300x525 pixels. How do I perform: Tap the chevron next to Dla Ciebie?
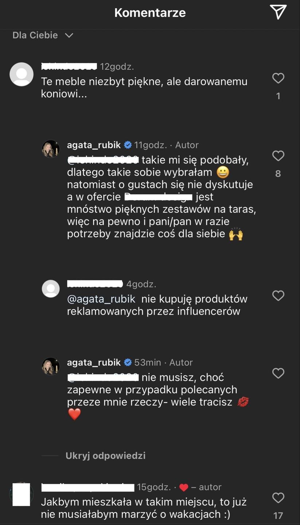(x=69, y=35)
